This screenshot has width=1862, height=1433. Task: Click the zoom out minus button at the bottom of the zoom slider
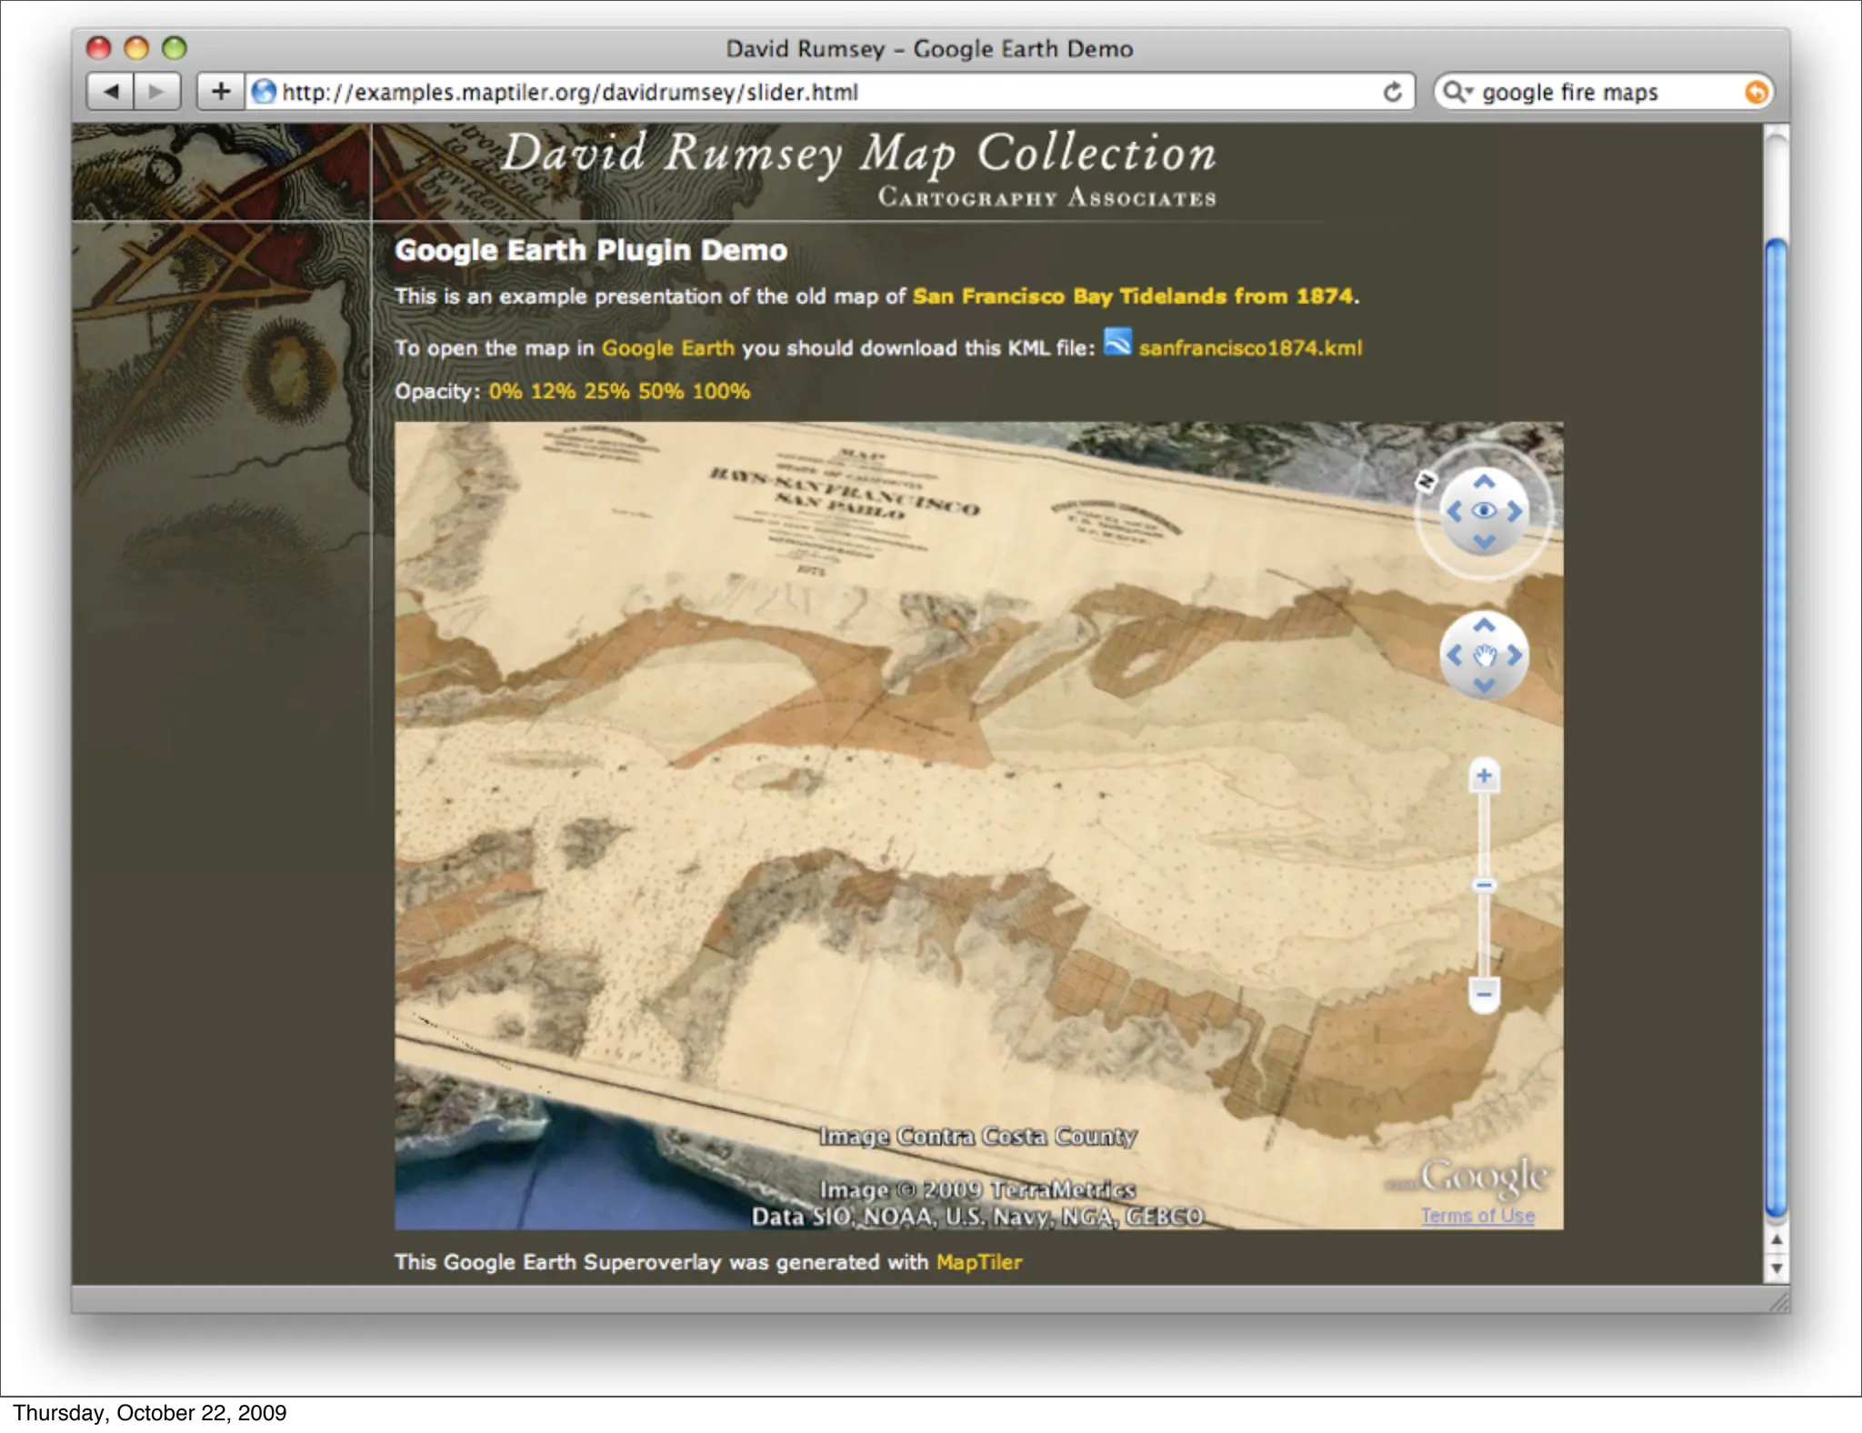click(1484, 994)
